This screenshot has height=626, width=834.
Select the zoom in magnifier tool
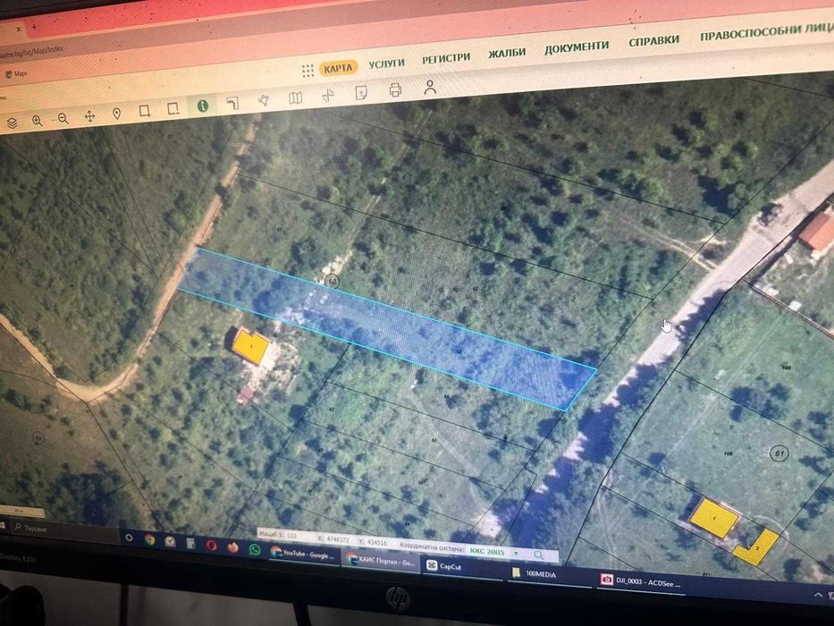tap(38, 121)
